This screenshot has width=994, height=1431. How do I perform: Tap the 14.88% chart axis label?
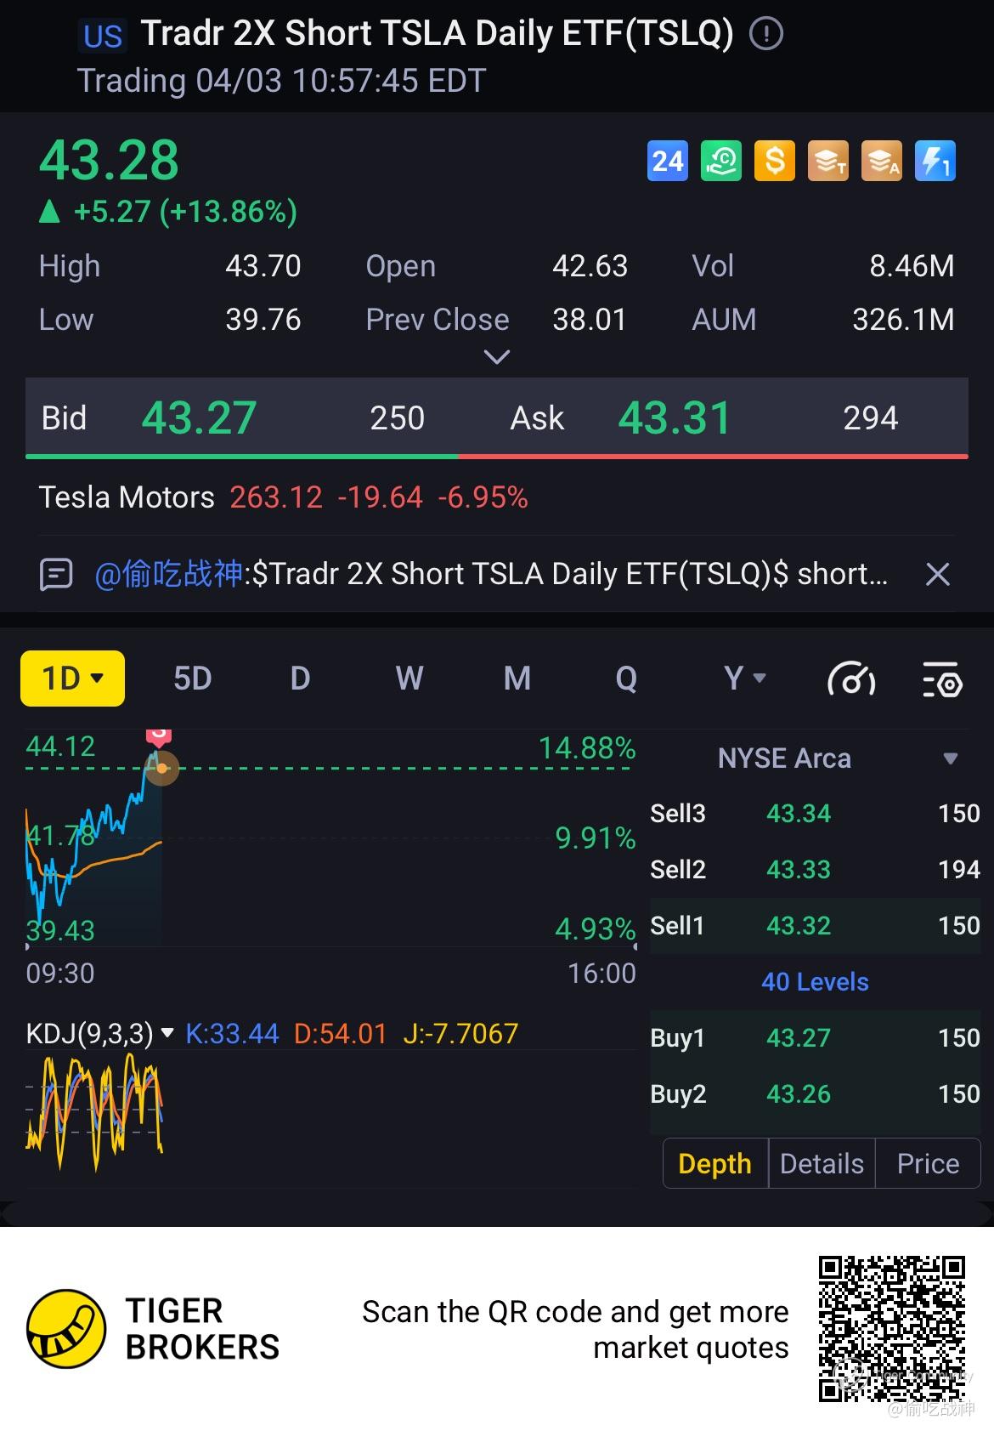[587, 748]
